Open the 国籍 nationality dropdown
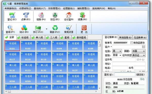 point(144,51)
